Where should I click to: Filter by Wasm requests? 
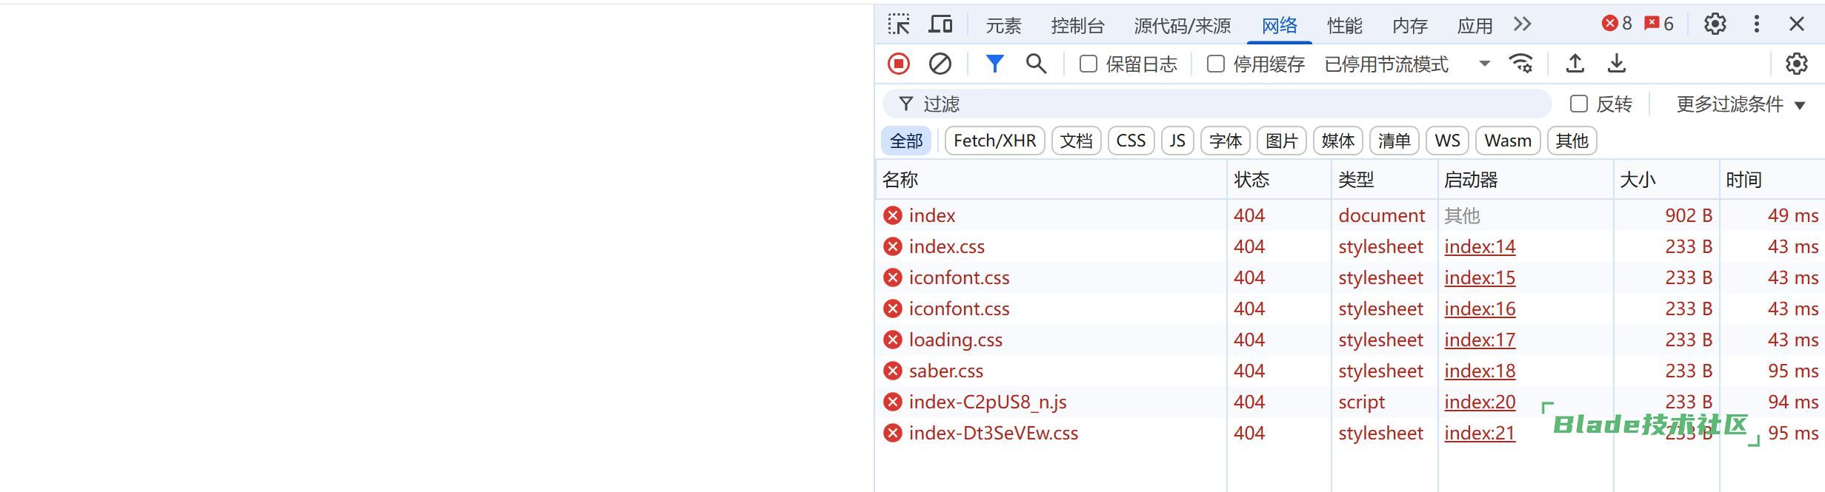[1508, 141]
